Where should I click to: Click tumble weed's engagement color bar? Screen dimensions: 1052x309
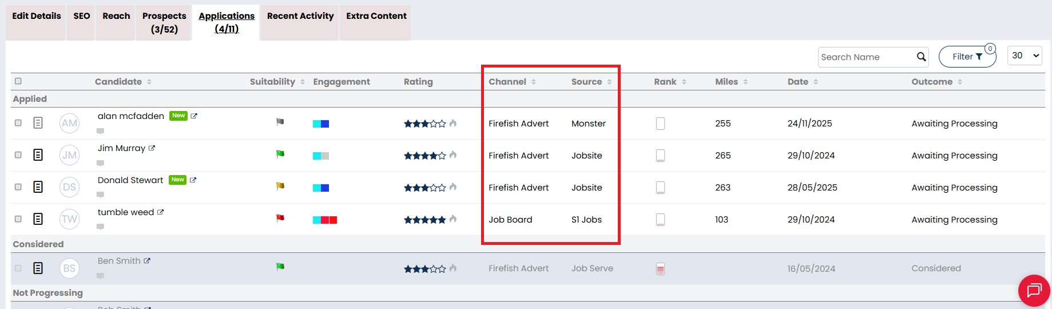pyautogui.click(x=325, y=220)
